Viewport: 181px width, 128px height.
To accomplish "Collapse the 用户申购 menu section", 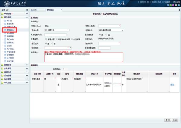I will tap(27, 17).
